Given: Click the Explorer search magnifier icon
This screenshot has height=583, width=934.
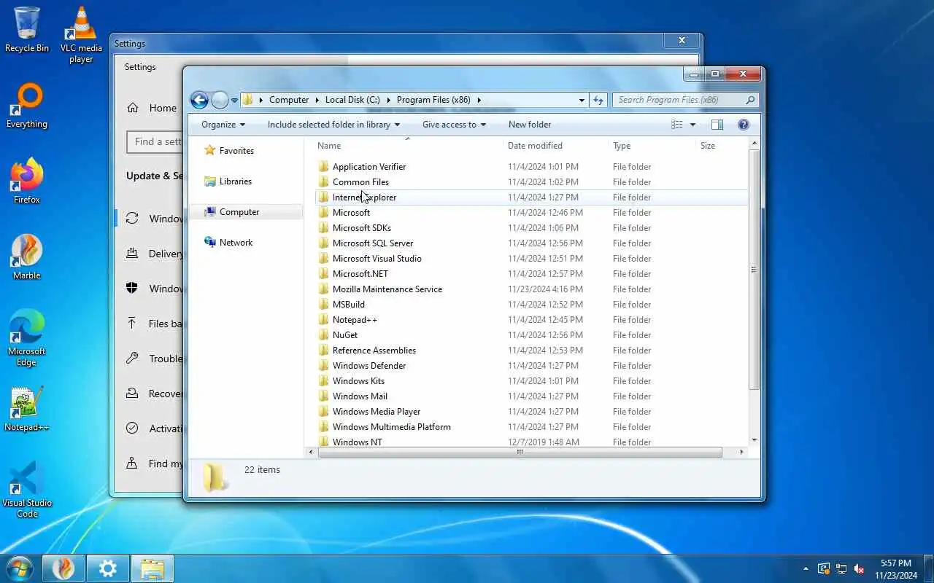Looking at the screenshot, I should [750, 100].
